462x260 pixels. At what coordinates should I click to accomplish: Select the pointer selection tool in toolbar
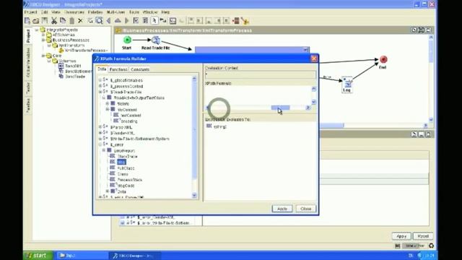(154, 21)
